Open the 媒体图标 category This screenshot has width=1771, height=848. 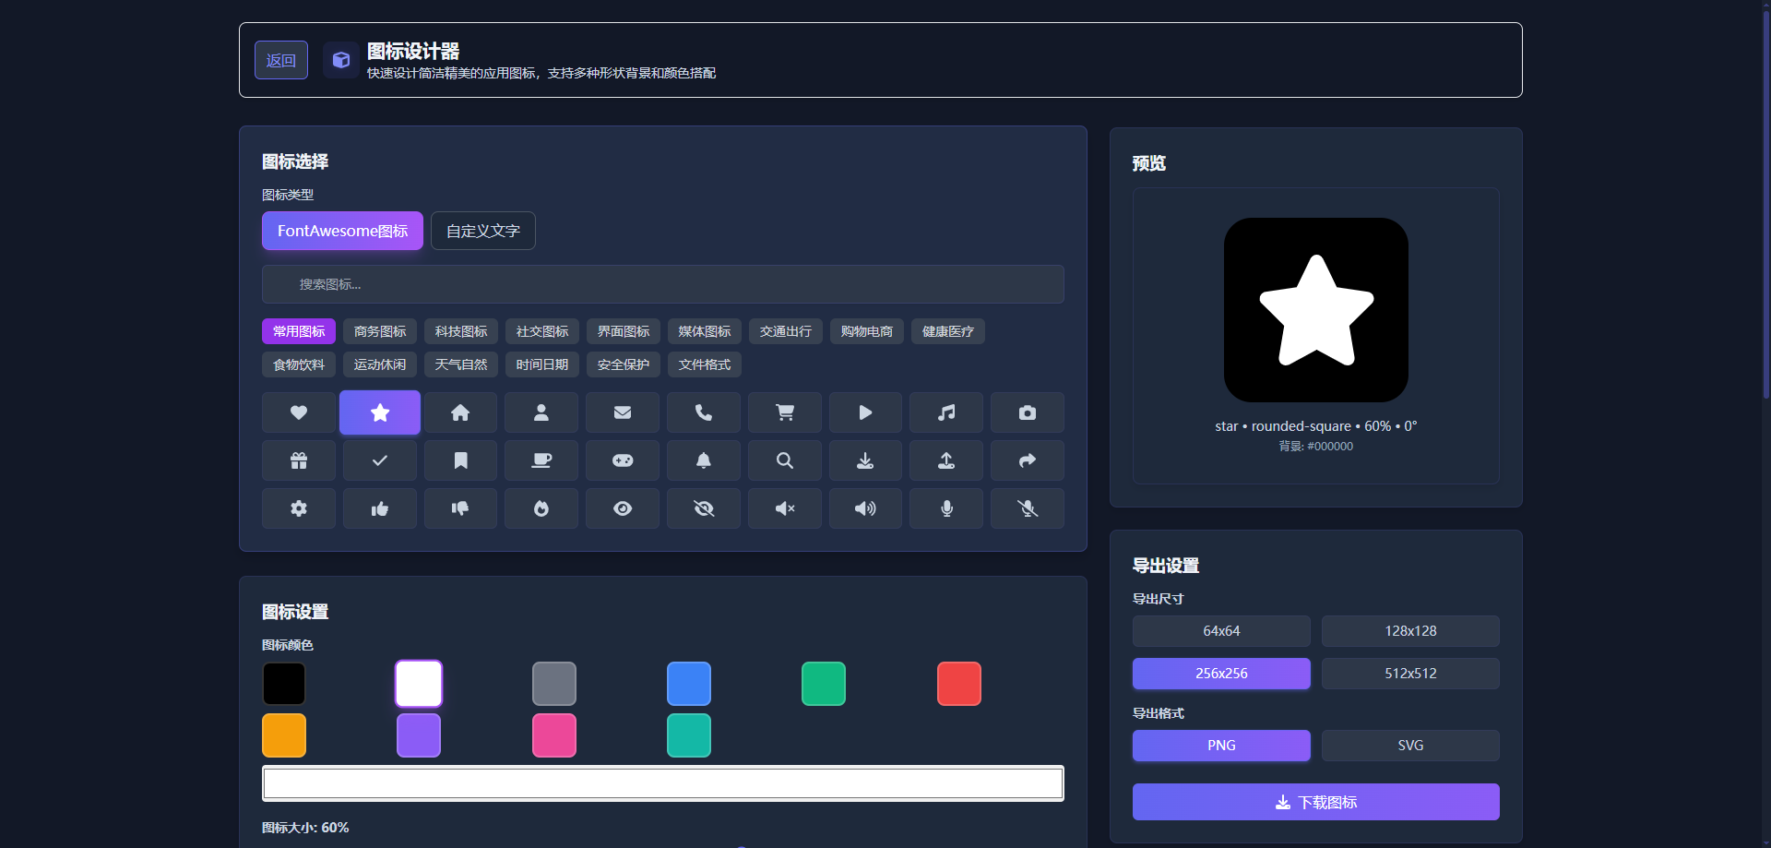coord(705,331)
